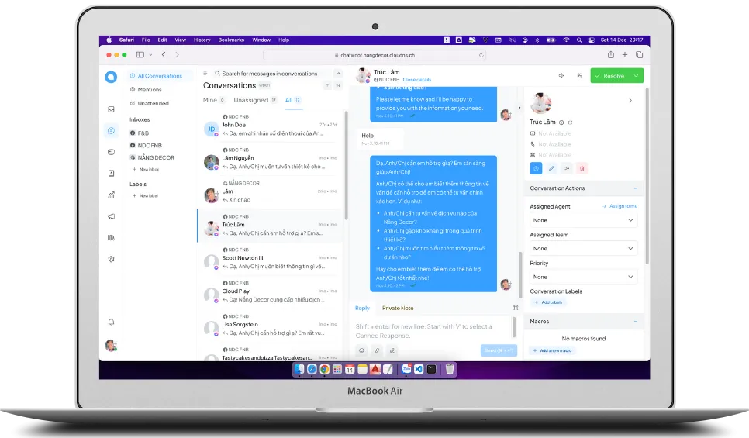Switch to Mine conversations tab
The image size is (749, 438).
point(214,100)
